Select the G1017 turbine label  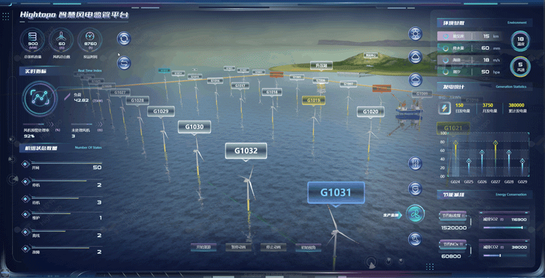point(240,85)
